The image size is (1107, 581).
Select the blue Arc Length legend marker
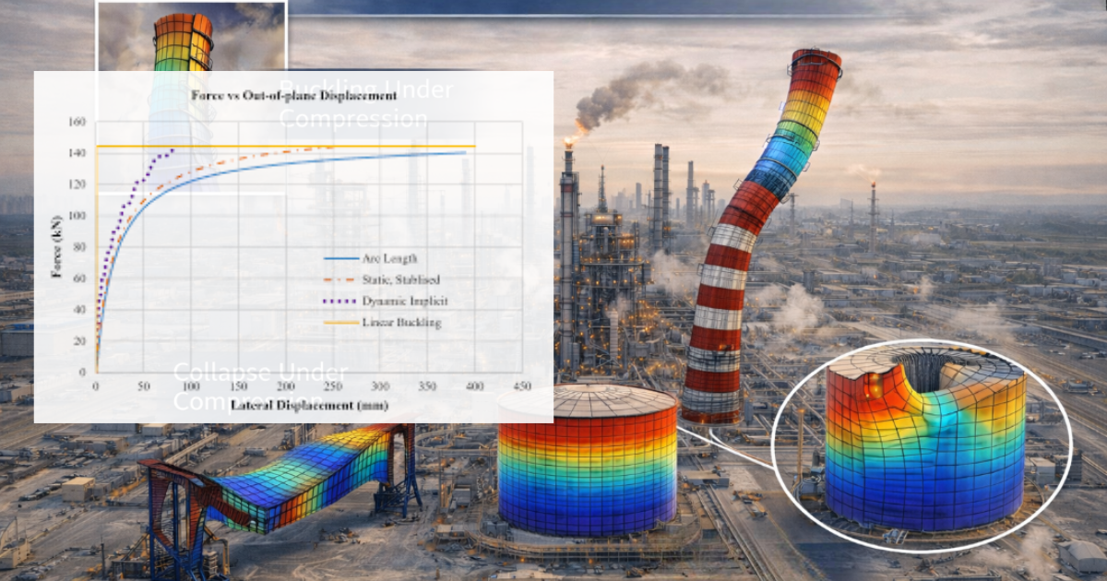pyautogui.click(x=339, y=256)
